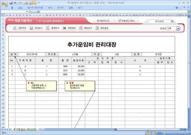The width and height of the screenshot is (191, 135).
Task: Select the 거래처명 header cell
Action: pyautogui.click(x=25, y=60)
